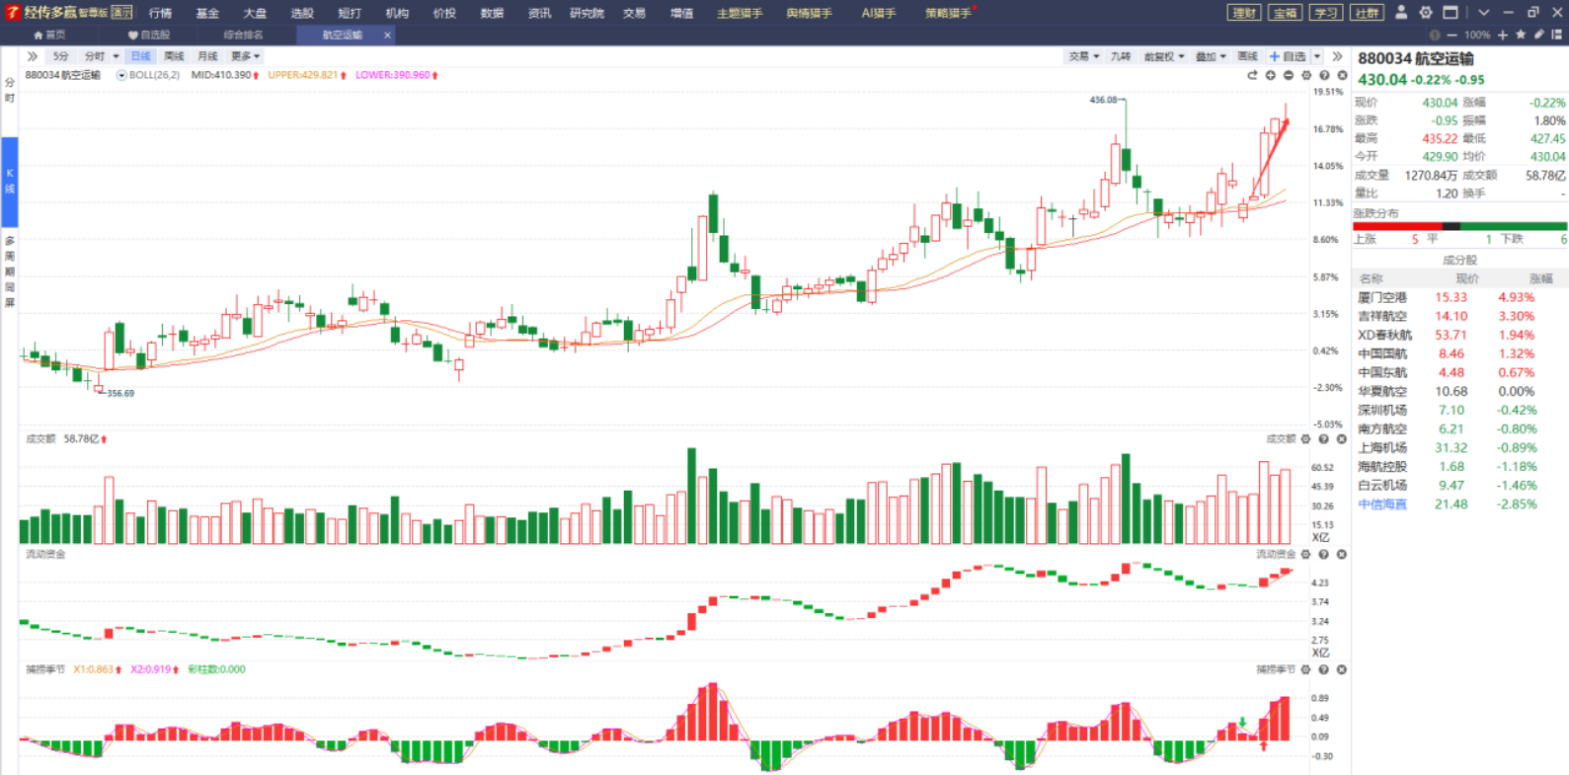This screenshot has width=1569, height=775.
Task: Click the 自选 add-to-watchlist button
Action: pos(1288,56)
